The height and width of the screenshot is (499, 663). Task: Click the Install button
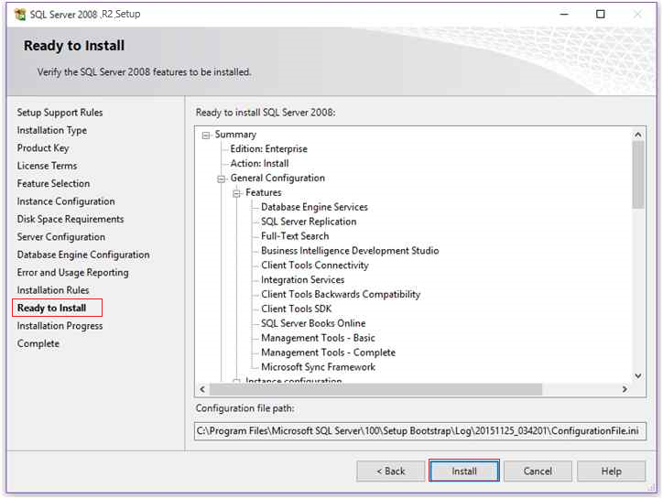(464, 471)
